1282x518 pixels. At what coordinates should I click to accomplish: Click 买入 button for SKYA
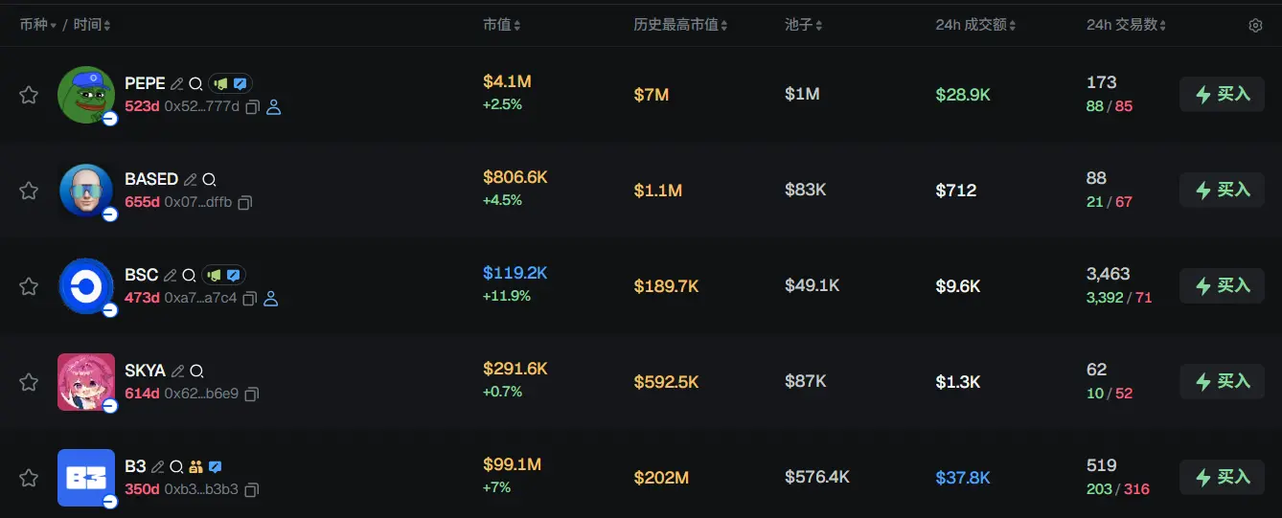click(x=1222, y=382)
